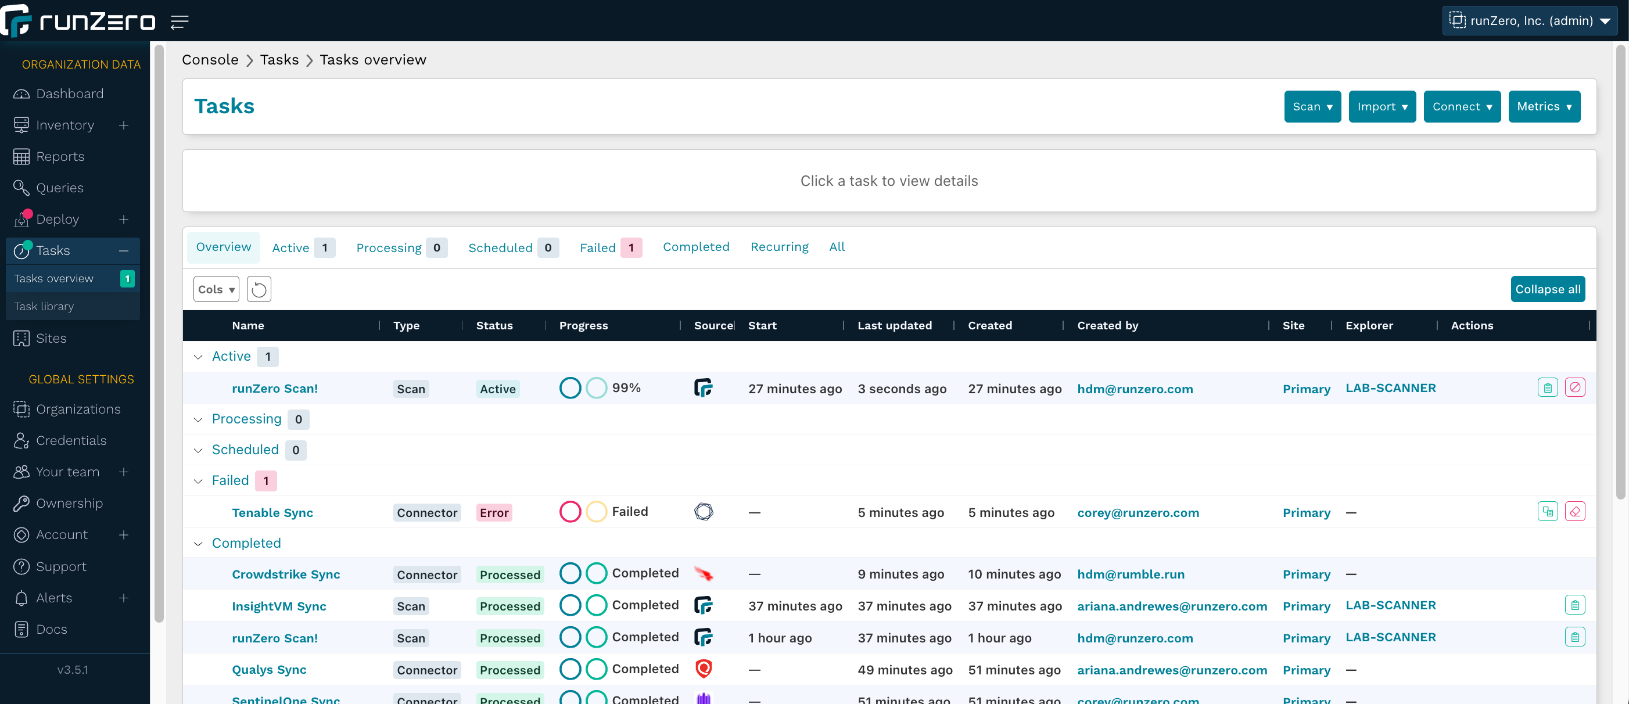Screen dimensions: 1629x704
Task: Select the Failed tab showing one task
Action: [598, 247]
